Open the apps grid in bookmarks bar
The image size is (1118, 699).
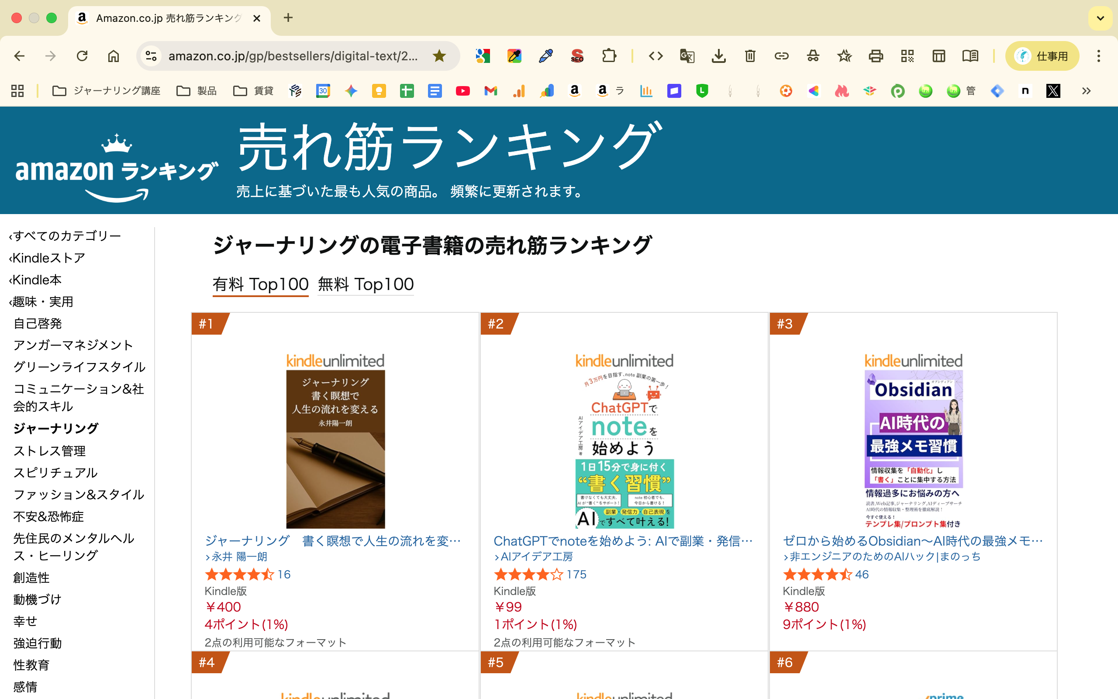(17, 90)
